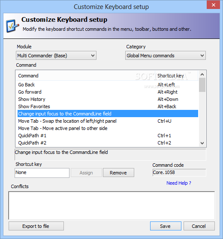The height and width of the screenshot is (239, 223).
Task: Select Move Tab Move active panel row
Action: pyautogui.click(x=108, y=128)
